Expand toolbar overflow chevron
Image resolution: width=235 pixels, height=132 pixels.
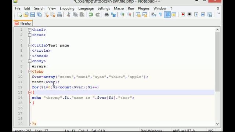(x=218, y=13)
